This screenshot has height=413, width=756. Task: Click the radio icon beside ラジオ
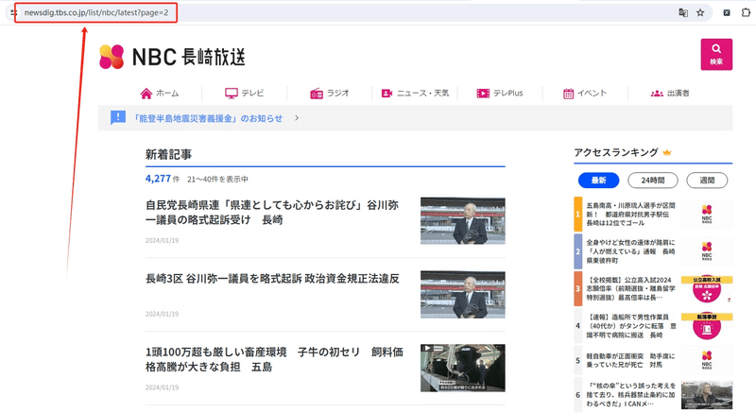tap(317, 94)
